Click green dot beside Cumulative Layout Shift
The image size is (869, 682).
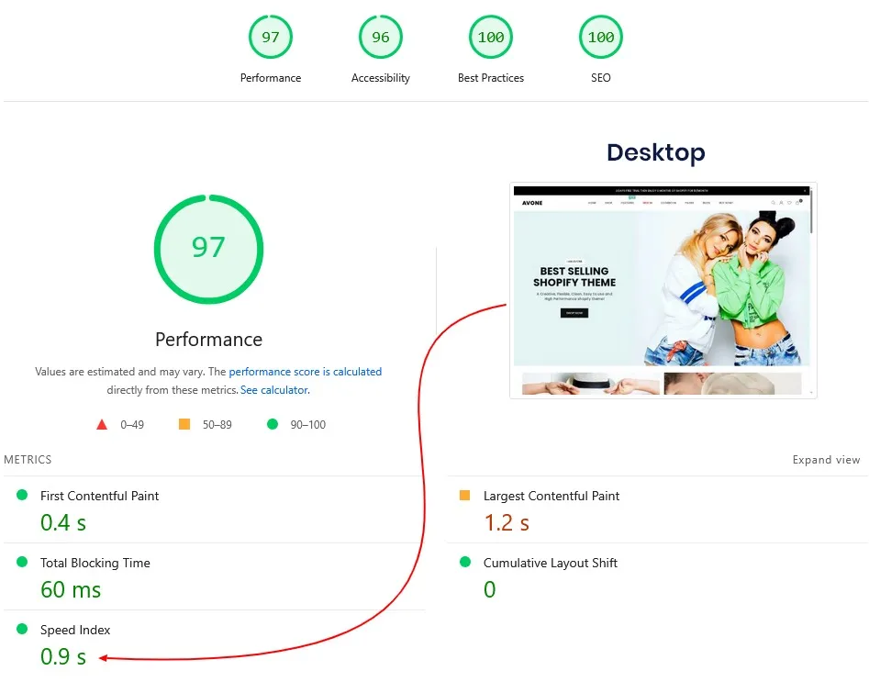464,563
